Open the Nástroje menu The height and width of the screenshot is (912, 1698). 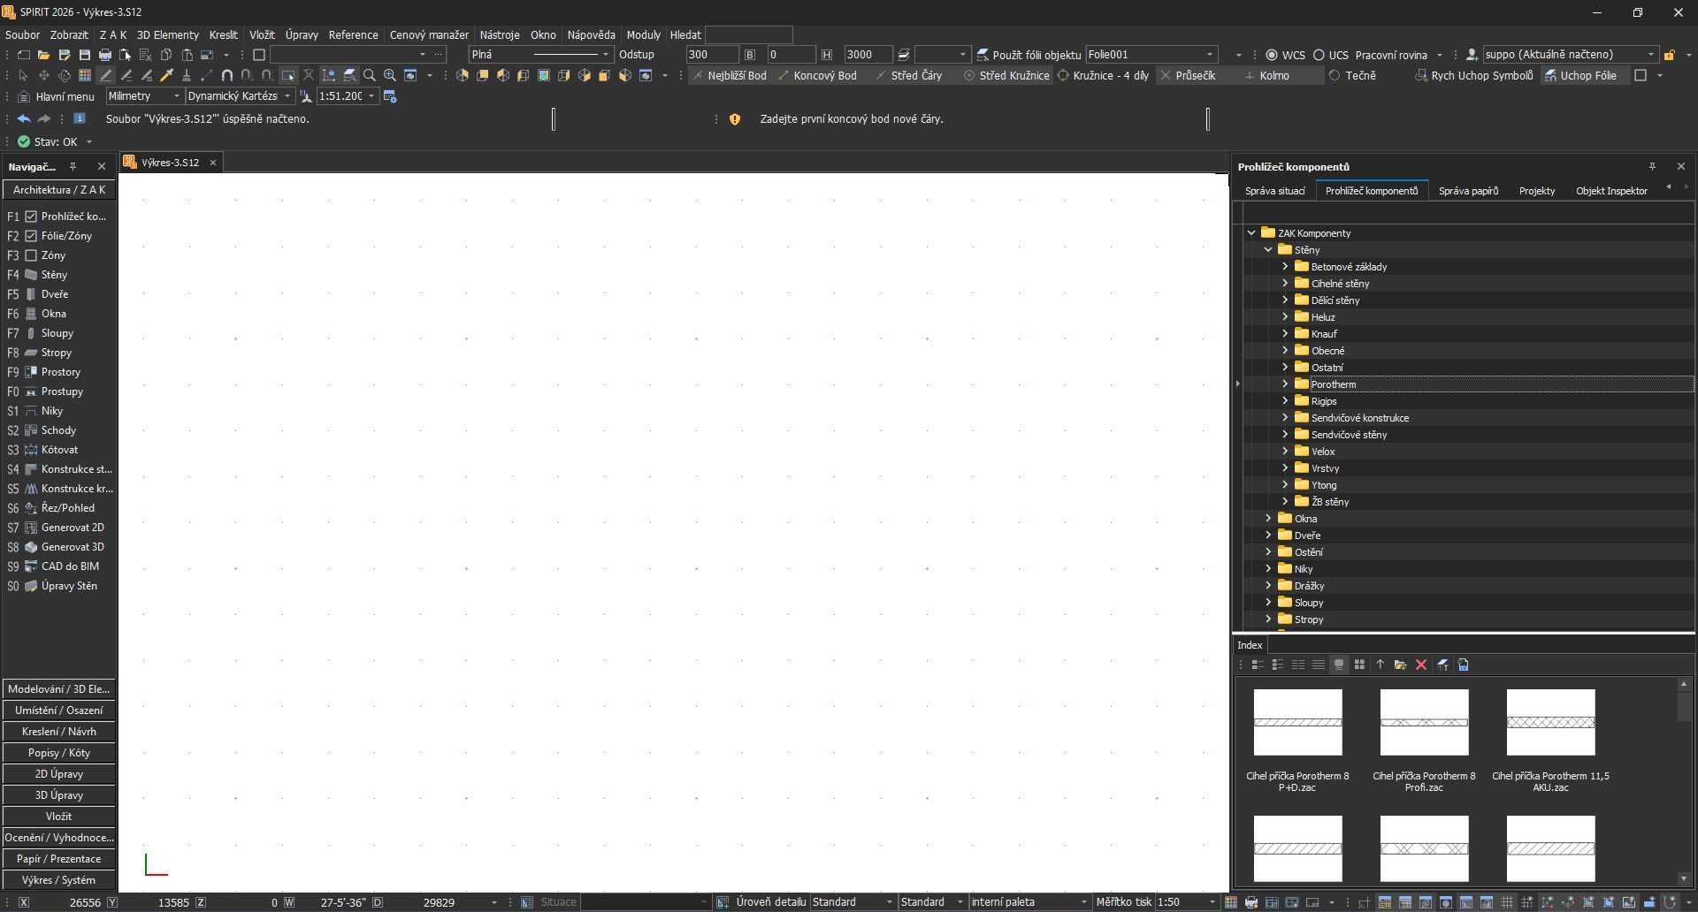[x=499, y=35]
